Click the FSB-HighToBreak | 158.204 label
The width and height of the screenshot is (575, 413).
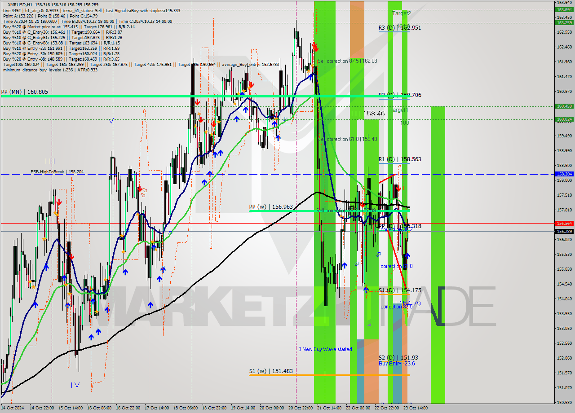point(57,171)
